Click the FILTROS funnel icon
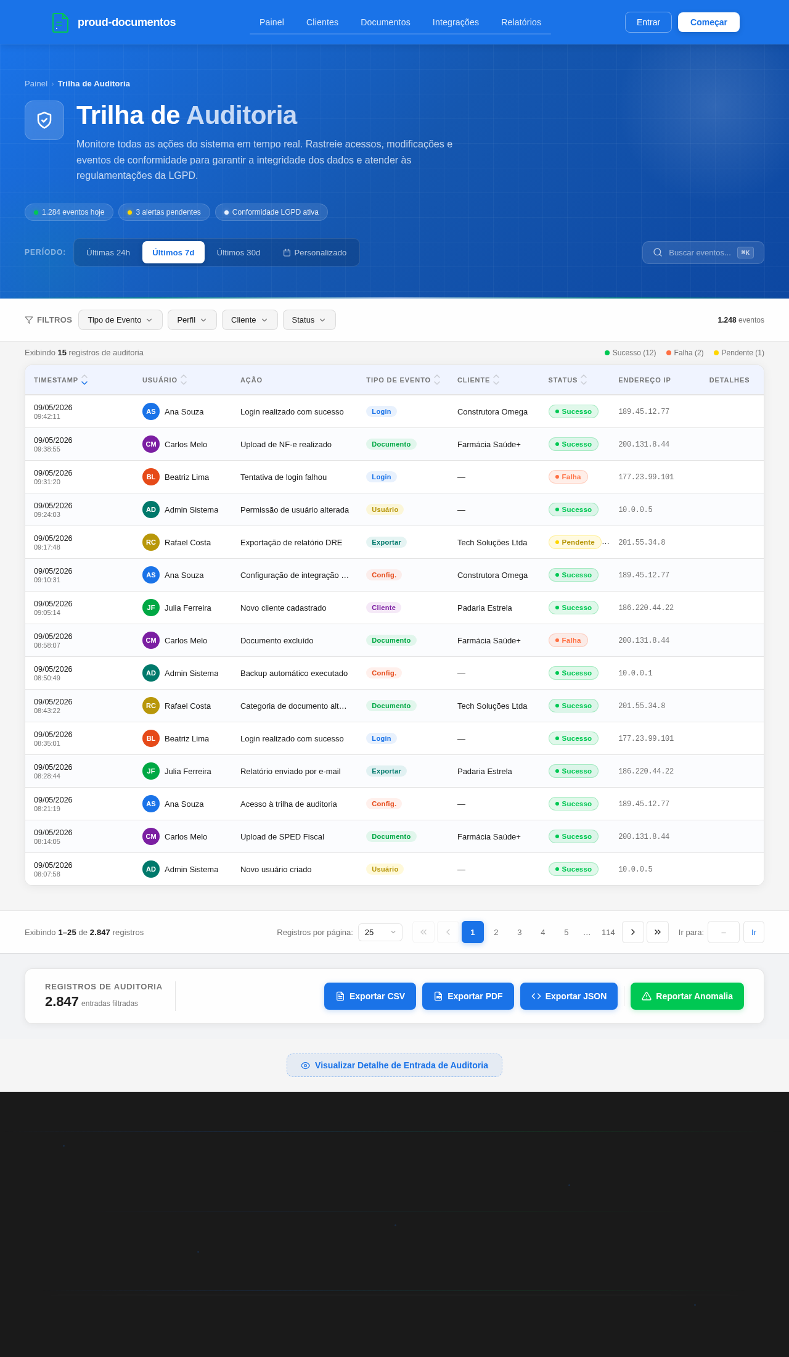Screen dimensions: 789x1357 (x=29, y=320)
